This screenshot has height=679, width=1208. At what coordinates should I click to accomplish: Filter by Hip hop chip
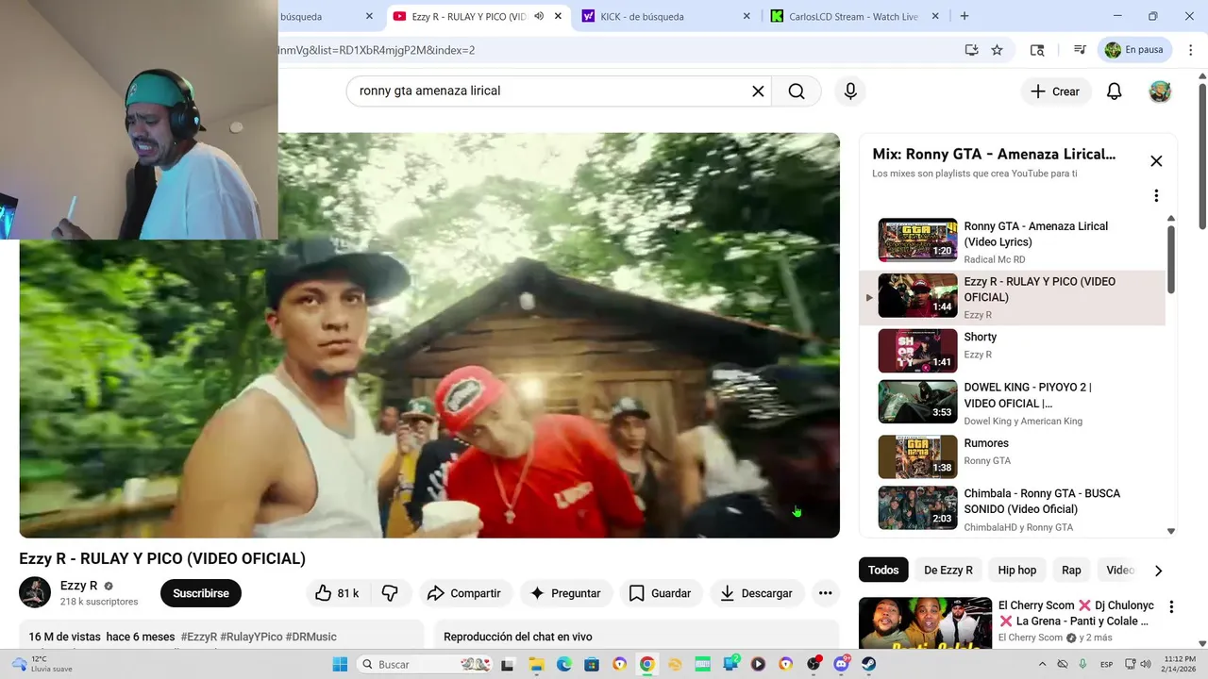pyautogui.click(x=1017, y=570)
